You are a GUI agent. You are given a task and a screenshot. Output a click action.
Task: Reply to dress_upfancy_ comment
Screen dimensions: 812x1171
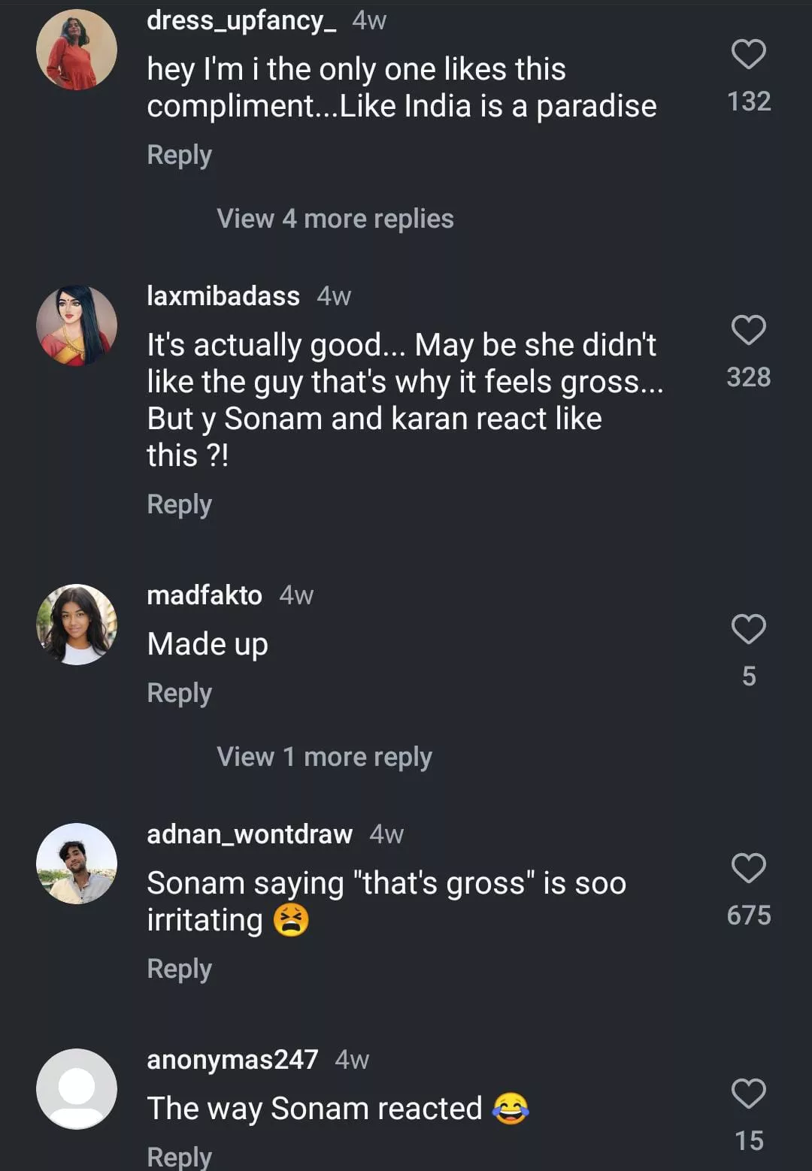(x=179, y=155)
